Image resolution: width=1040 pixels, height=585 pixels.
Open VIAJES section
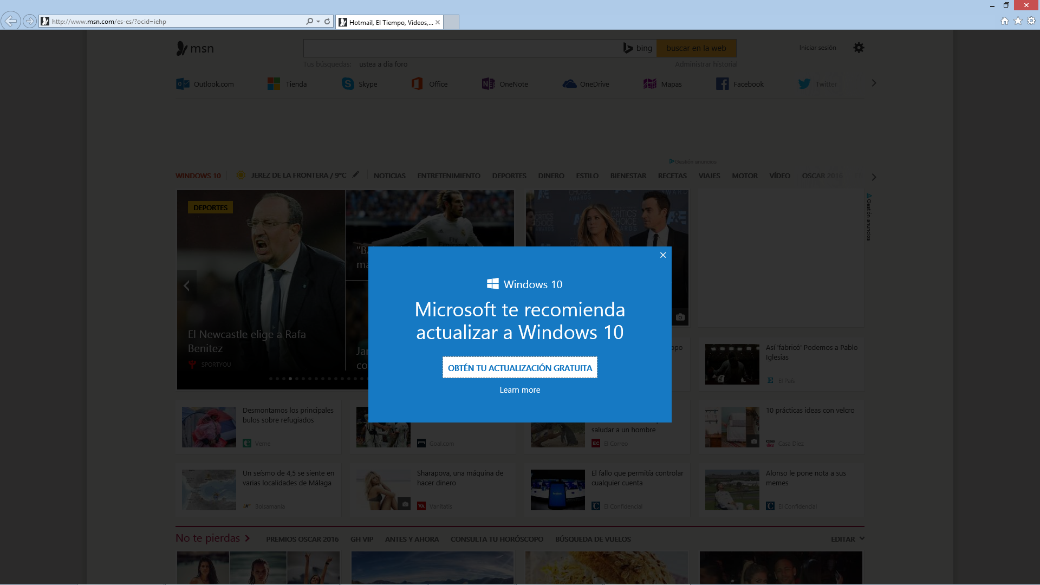(709, 175)
